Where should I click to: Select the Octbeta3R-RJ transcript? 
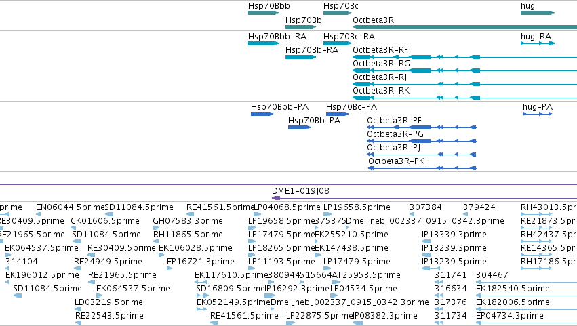464,84
